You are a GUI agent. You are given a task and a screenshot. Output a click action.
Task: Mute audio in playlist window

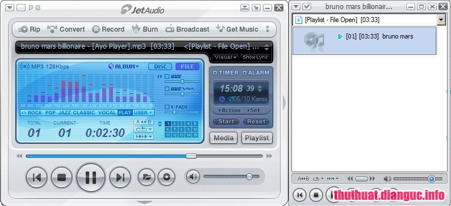pos(387,179)
